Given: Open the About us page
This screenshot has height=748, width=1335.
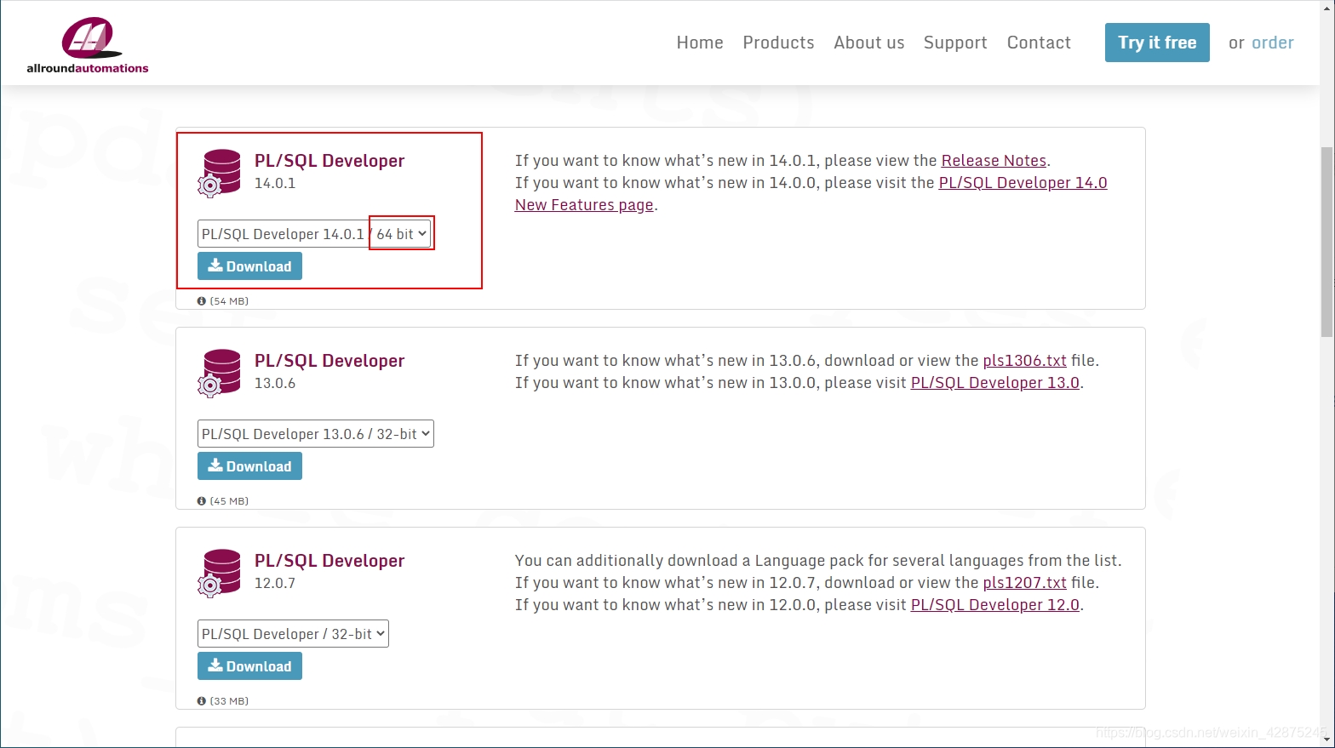Looking at the screenshot, I should pyautogui.click(x=868, y=43).
